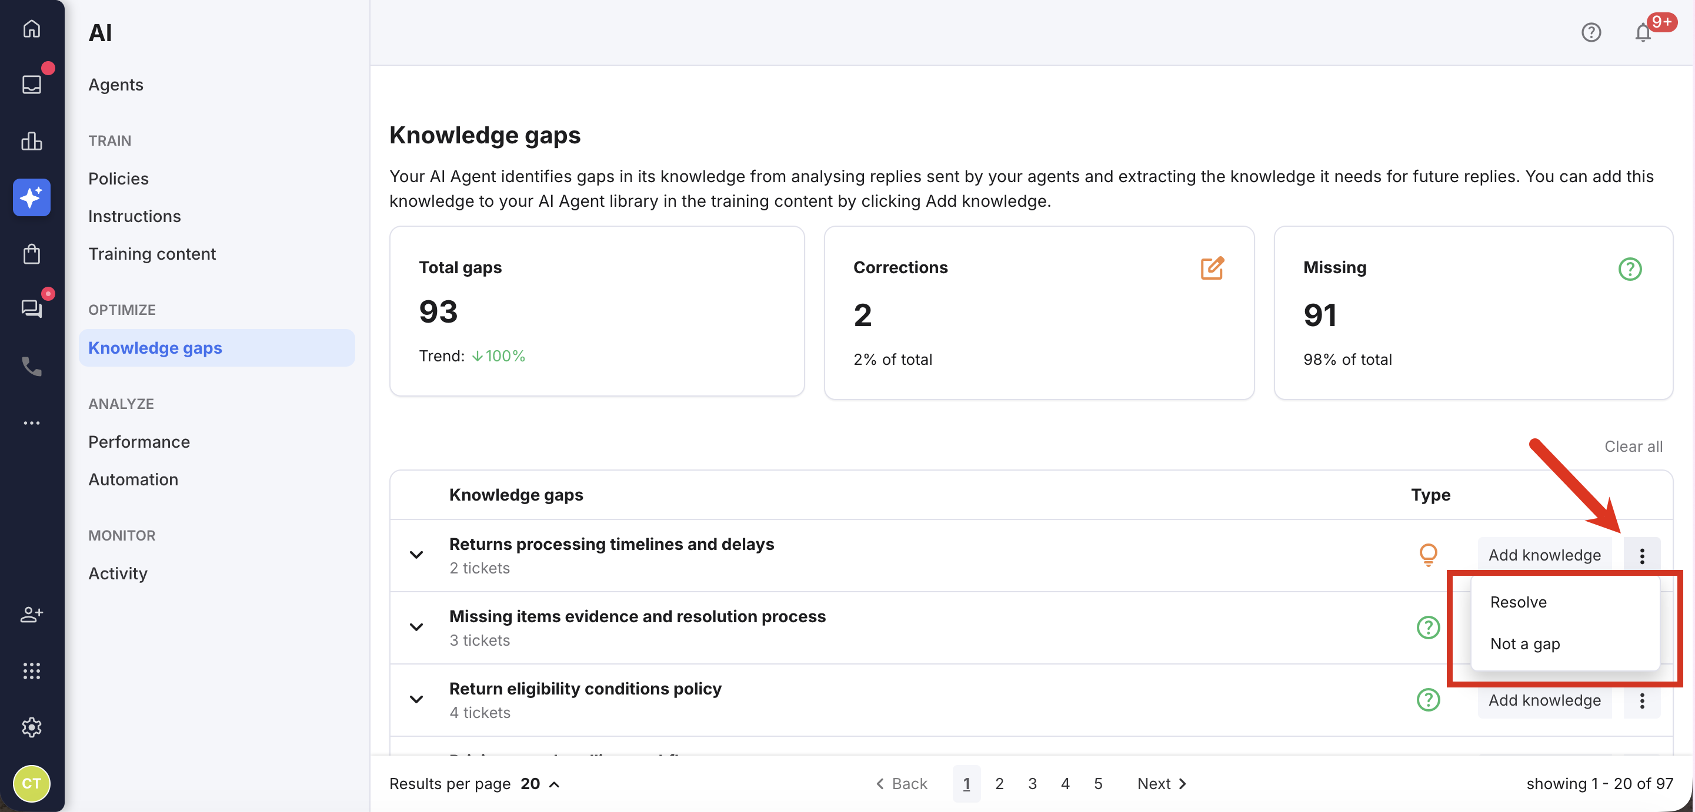Screen dimensions: 1695x812
Task: Click the home icon in the sidebar
Action: [32, 29]
